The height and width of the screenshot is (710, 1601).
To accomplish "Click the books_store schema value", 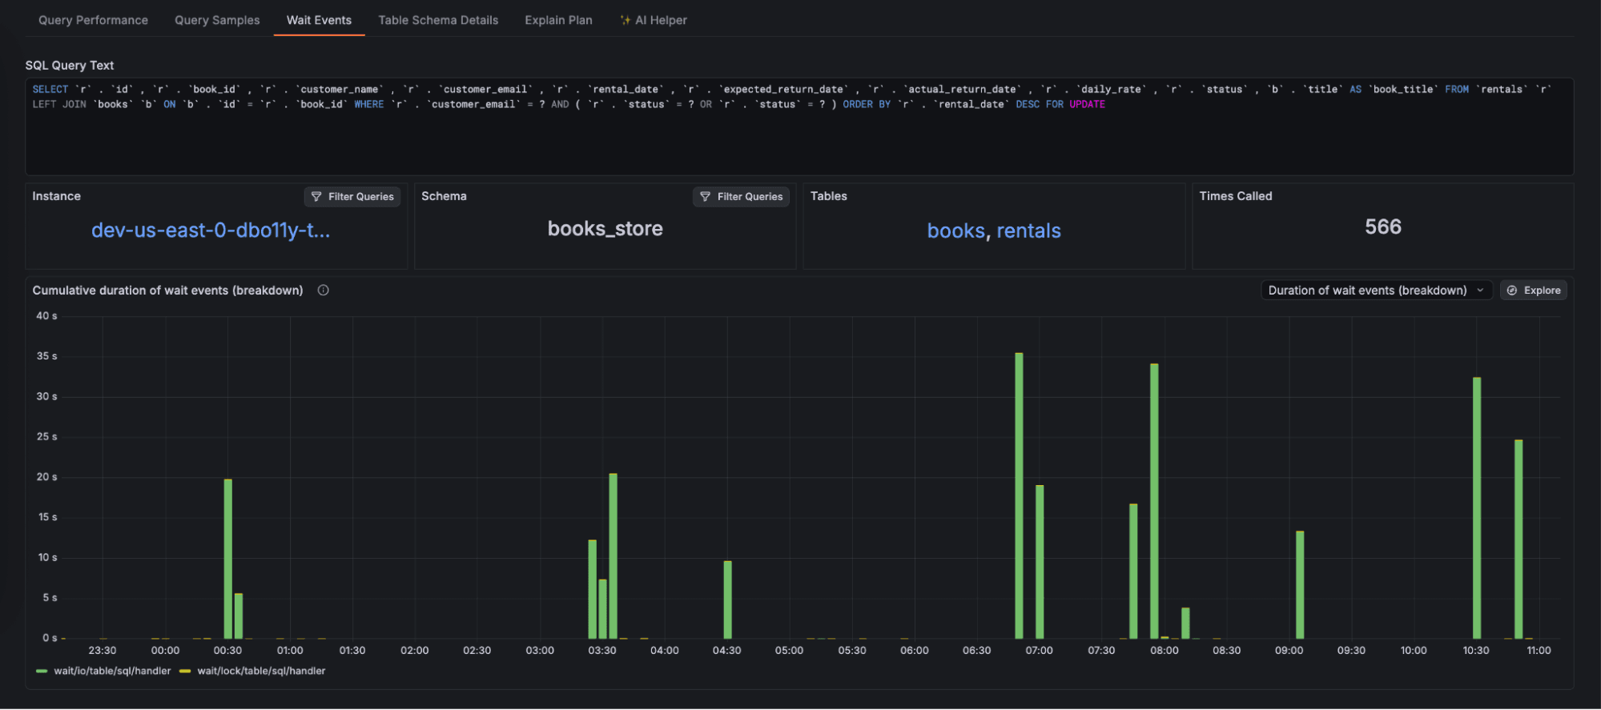I will point(605,229).
